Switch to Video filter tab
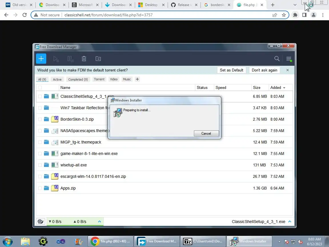The height and width of the screenshot is (247, 329). (x=114, y=79)
